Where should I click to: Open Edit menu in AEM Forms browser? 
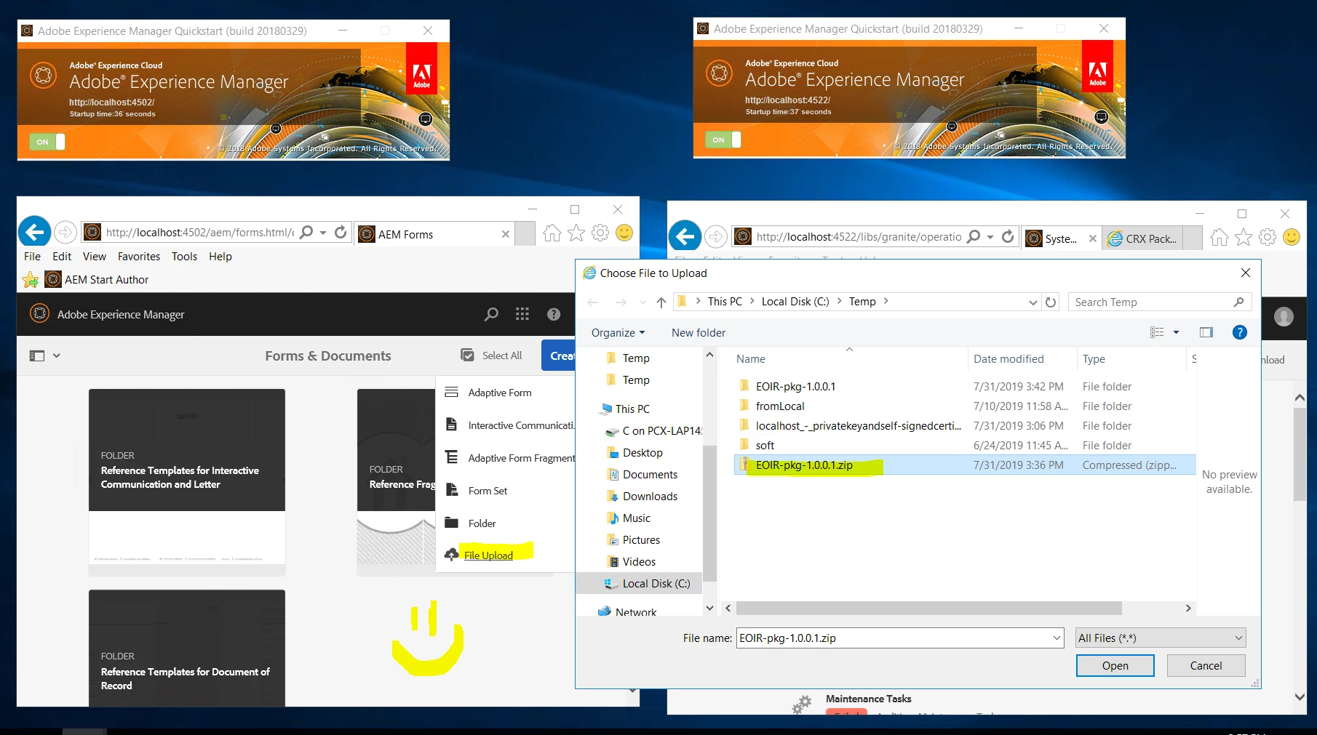(x=62, y=256)
